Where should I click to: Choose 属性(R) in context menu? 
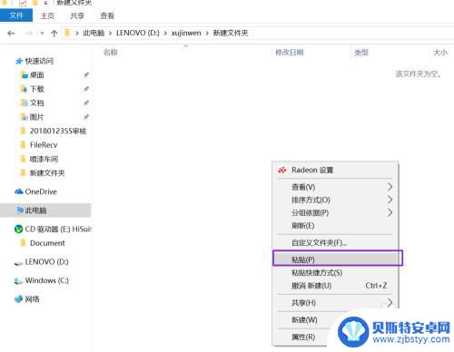(302, 337)
